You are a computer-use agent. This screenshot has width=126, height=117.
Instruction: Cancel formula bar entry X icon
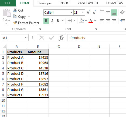pos(42,38)
